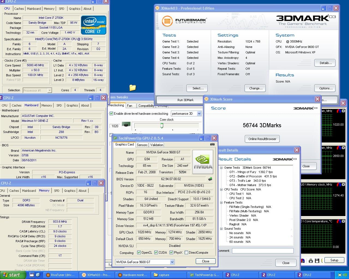Viewport: 349px width, 279px height.
Task: Click the Comment input field in Result Details
Action: 263,251
